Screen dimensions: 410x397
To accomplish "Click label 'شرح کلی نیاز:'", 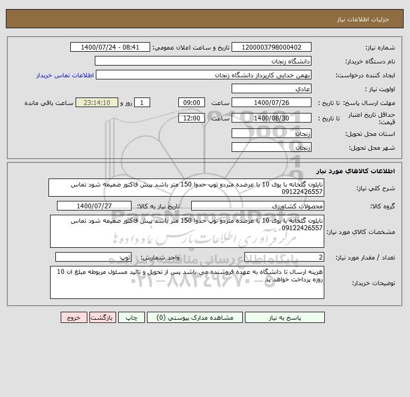I will (x=376, y=188).
